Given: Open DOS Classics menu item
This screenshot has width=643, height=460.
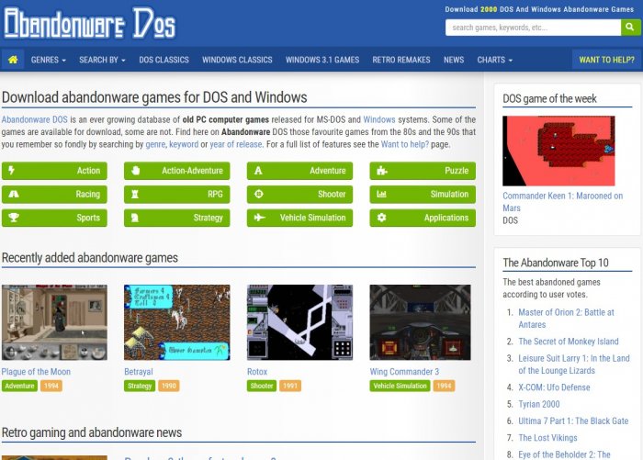Looking at the screenshot, I should click(x=164, y=60).
